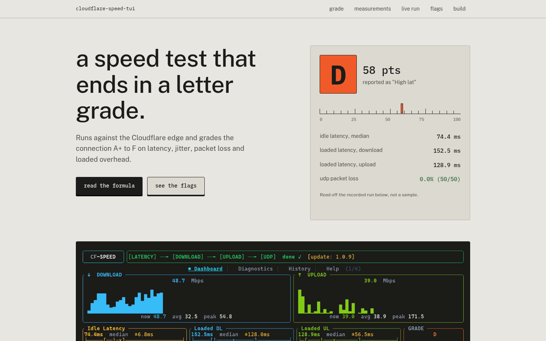Select the Help tab in terminal
This screenshot has width=546, height=341.
[x=333, y=269]
